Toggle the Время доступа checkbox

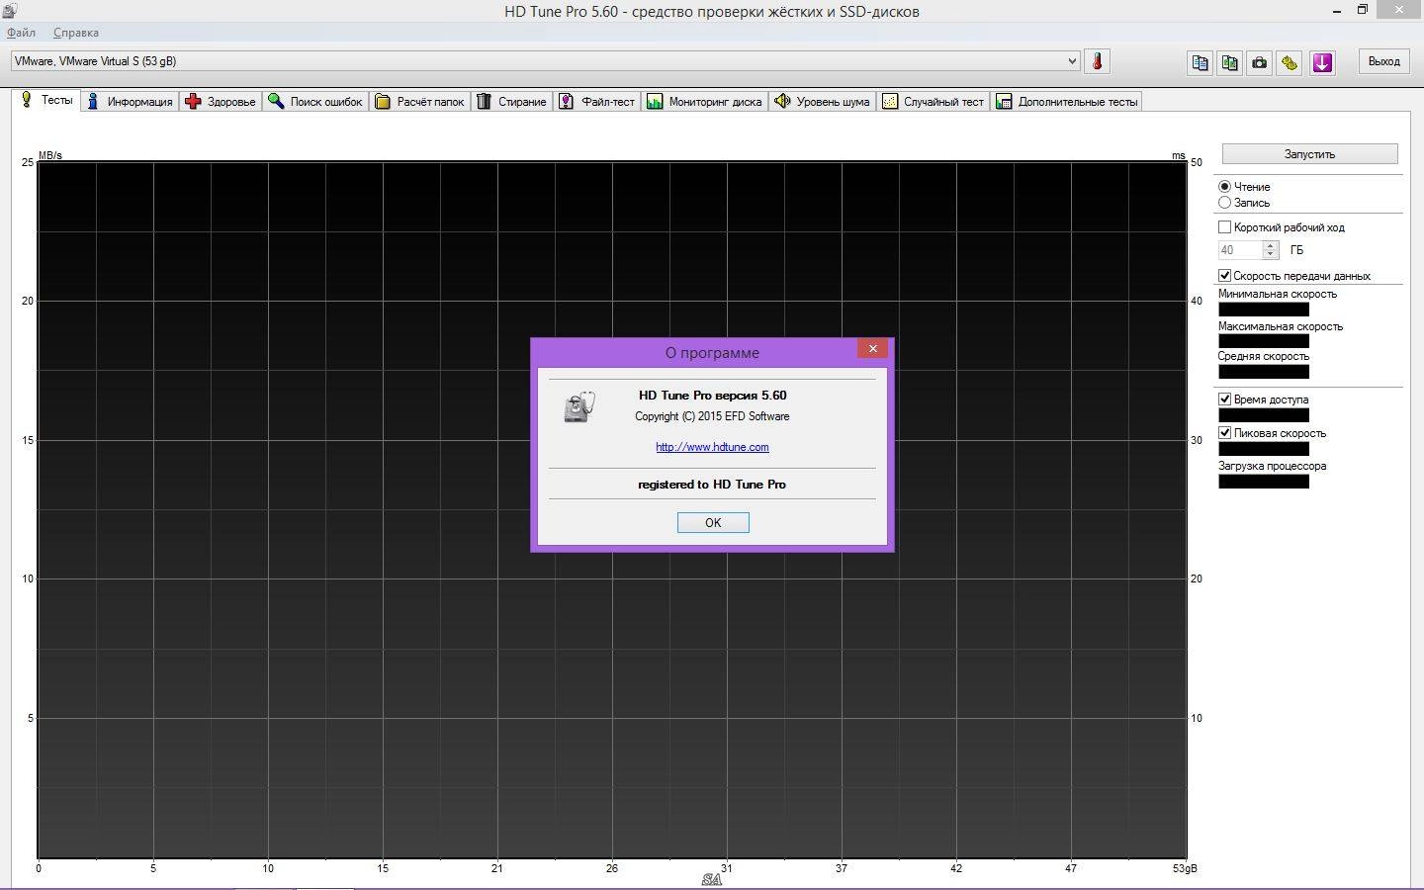pos(1224,399)
